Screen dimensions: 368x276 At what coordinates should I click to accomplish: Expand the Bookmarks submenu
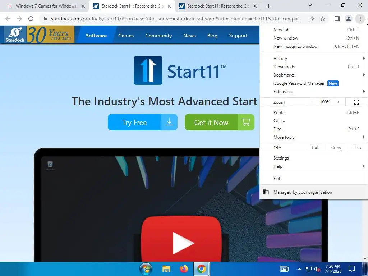(x=314, y=75)
